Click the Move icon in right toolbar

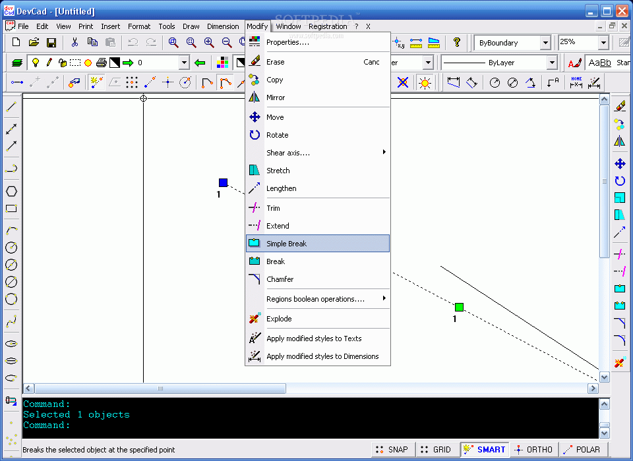(x=620, y=163)
